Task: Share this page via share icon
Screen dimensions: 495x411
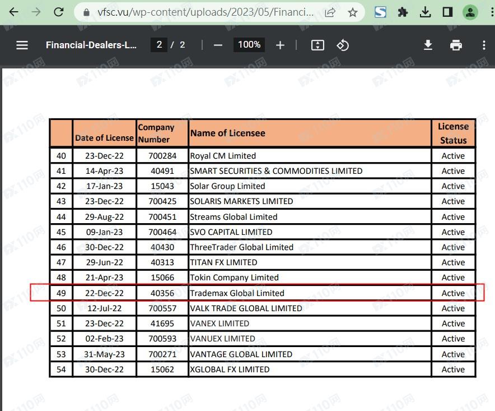Action: tap(330, 12)
